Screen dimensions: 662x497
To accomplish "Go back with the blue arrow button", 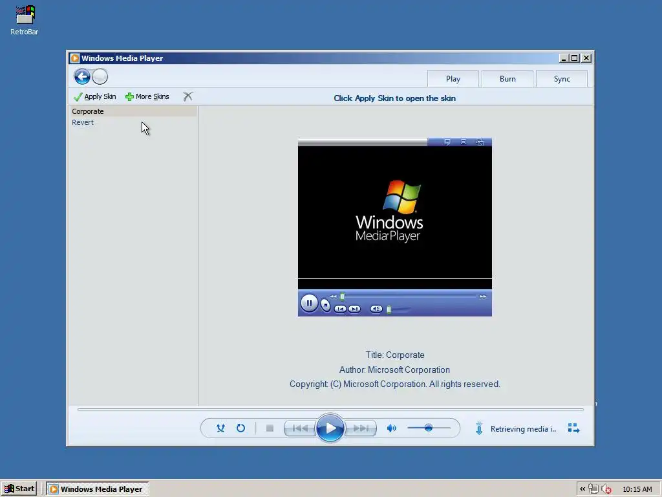I will (x=82, y=77).
